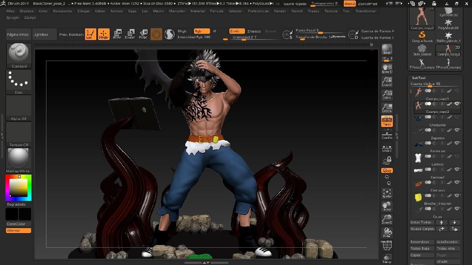The height and width of the screenshot is (265, 472).
Task: Toggle the Zmás sculpt mode
Action: pyautogui.click(x=237, y=31)
